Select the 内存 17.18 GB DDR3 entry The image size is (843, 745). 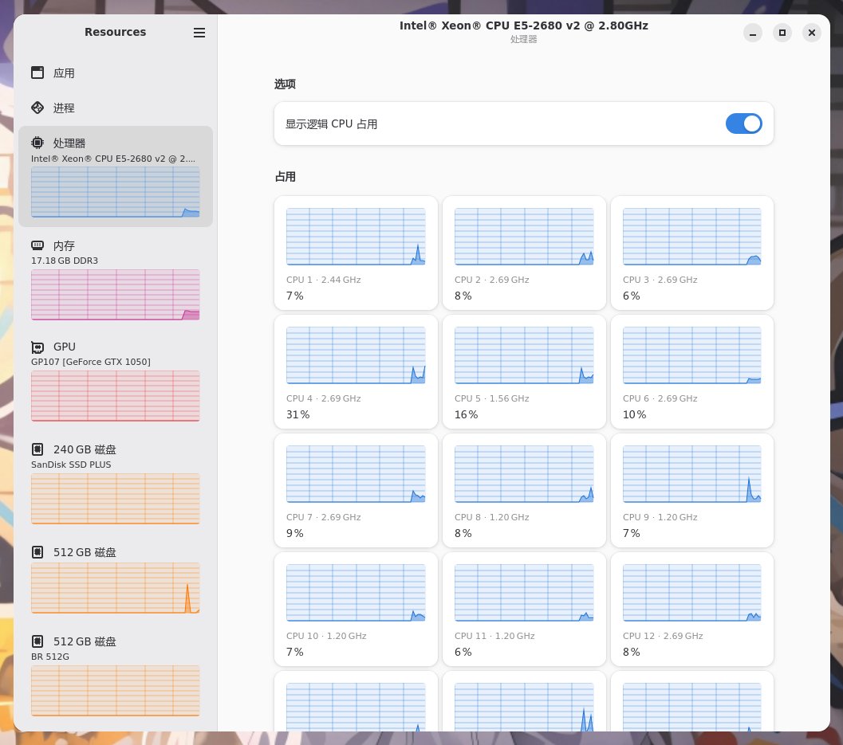(116, 280)
